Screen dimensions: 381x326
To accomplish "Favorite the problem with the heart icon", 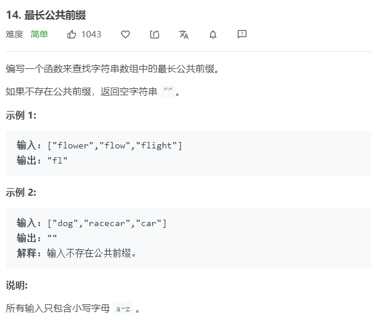I will click(125, 34).
